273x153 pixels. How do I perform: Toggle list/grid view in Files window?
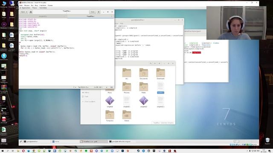(x=155, y=63)
